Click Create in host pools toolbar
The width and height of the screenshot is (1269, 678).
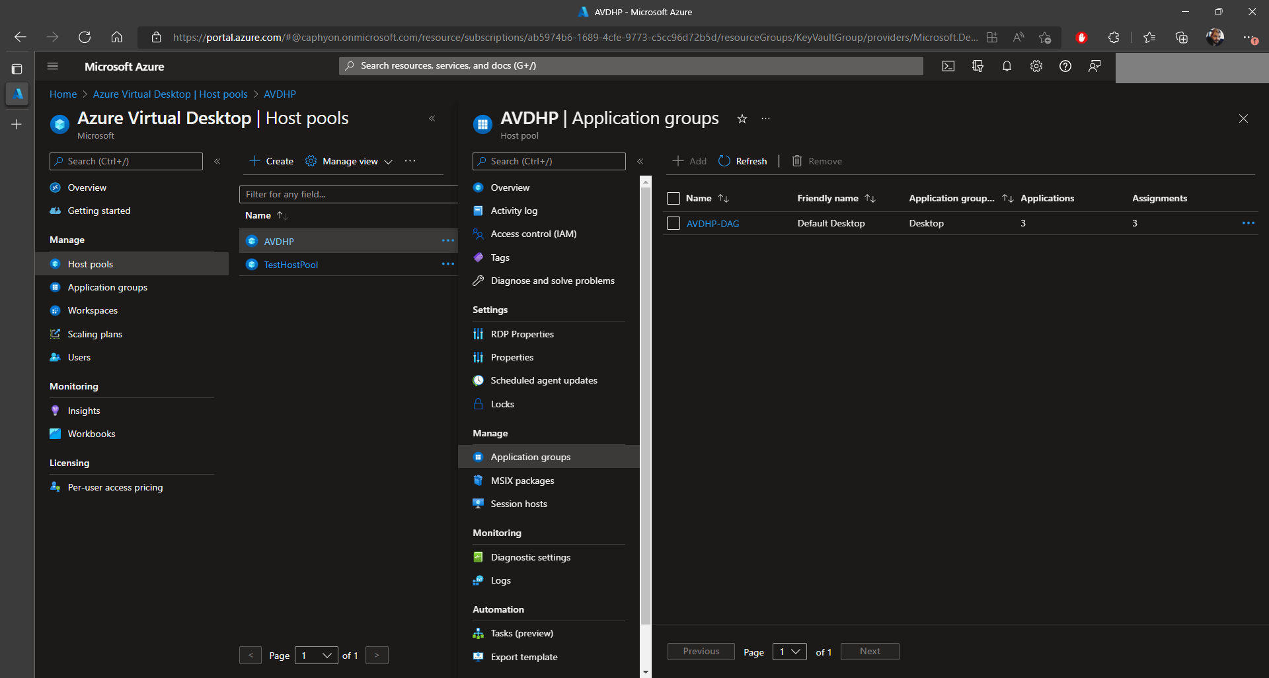pos(272,161)
